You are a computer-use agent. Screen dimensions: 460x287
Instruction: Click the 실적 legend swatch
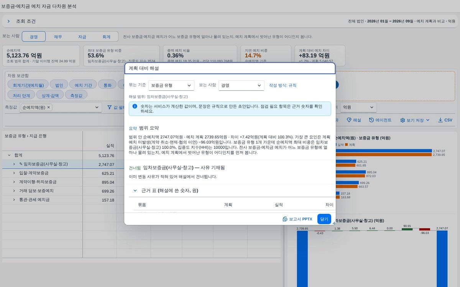336,145
